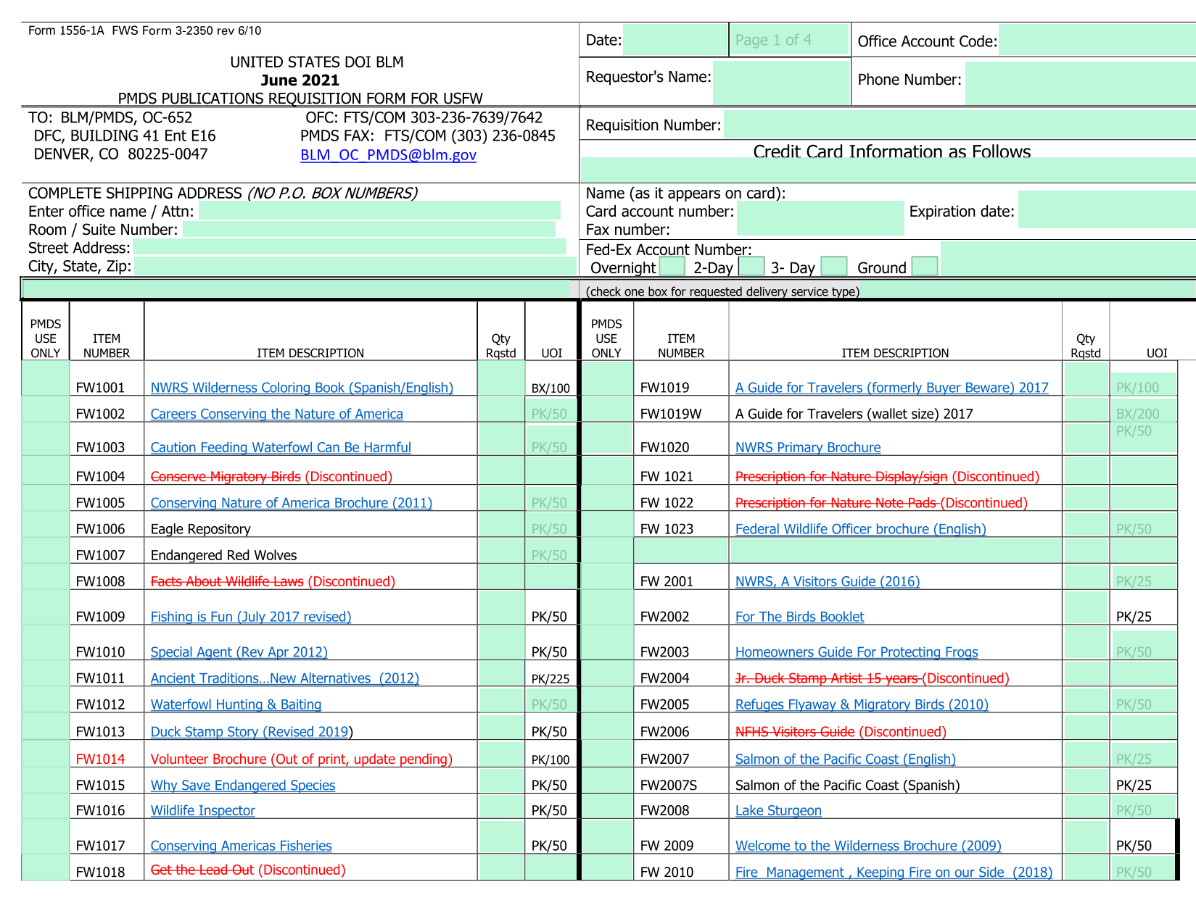Screen dimensions: 1196x924
Task: Click the Fed-Ex Account Number field
Action: [x=1068, y=259]
